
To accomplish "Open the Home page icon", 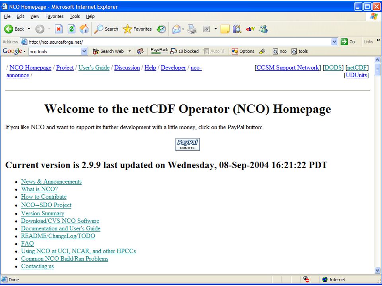I will coord(84,29).
